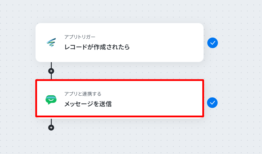Image resolution: width=262 pixels, height=154 pixels.
Task: Click the connector line above the message card
Action: click(51, 77)
